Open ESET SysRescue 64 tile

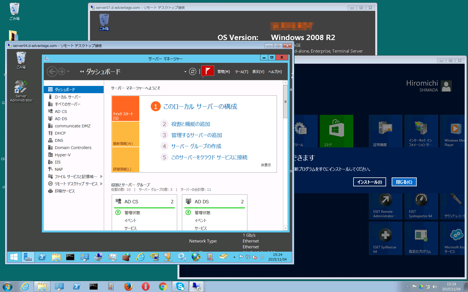coord(385,238)
